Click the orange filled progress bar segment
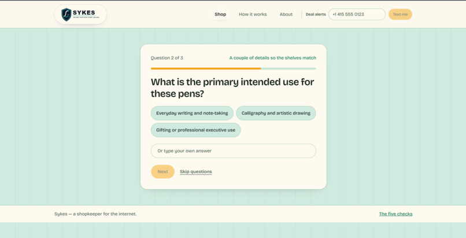The width and height of the screenshot is (466, 238). click(x=206, y=69)
